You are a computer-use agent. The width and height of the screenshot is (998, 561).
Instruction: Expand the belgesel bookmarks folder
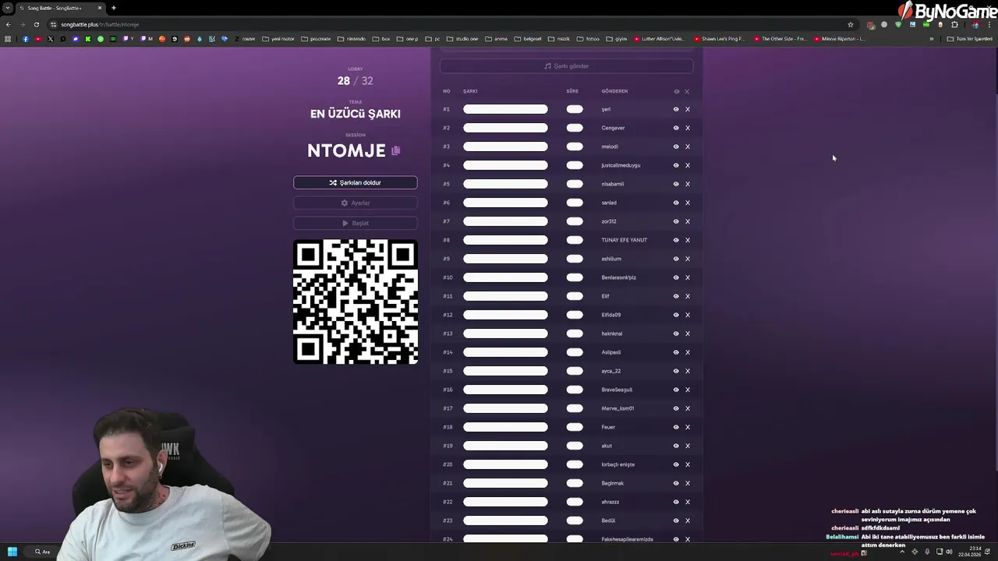528,39
